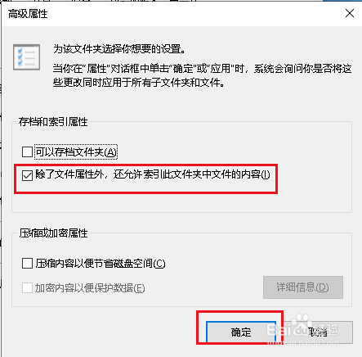This screenshot has height=357, width=362.
Task: Click the label text 还允许索引此文件夹中文件的内容(I)
Action: click(192, 174)
